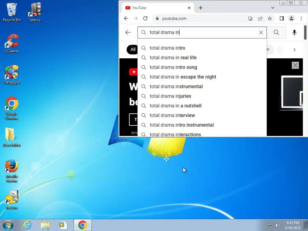Open CCleaner desktop shortcut
The height and width of the screenshot is (231, 308).
12,43
